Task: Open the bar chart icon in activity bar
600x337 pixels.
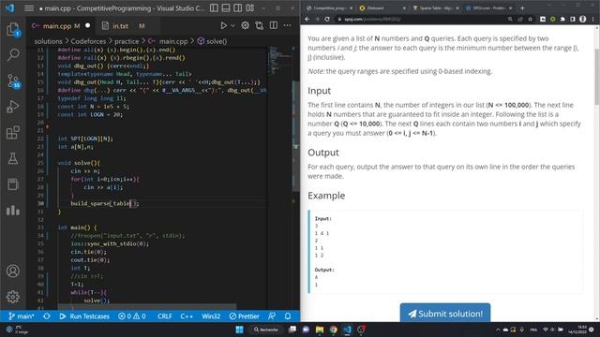Action: (13, 210)
